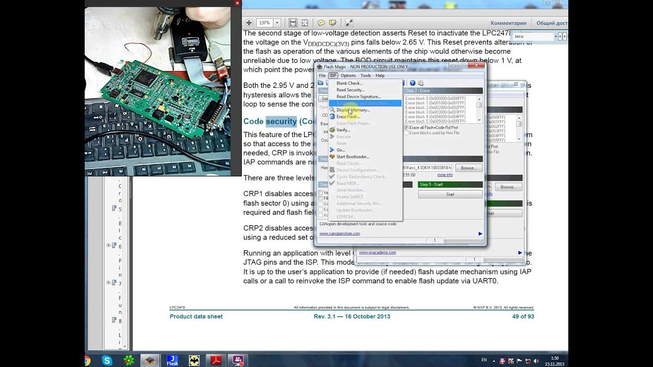
Task: Click Browse button in the rear Flash Magic window
Action: [508, 187]
